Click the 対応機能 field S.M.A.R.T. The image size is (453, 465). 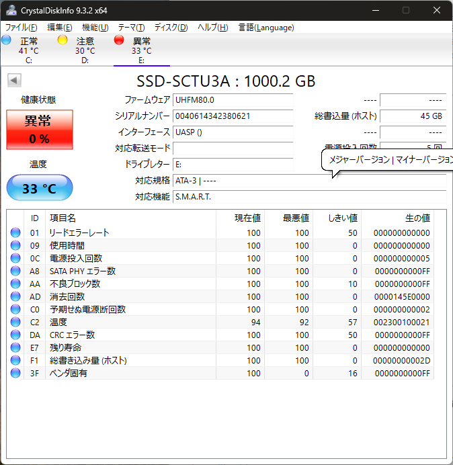(309, 197)
